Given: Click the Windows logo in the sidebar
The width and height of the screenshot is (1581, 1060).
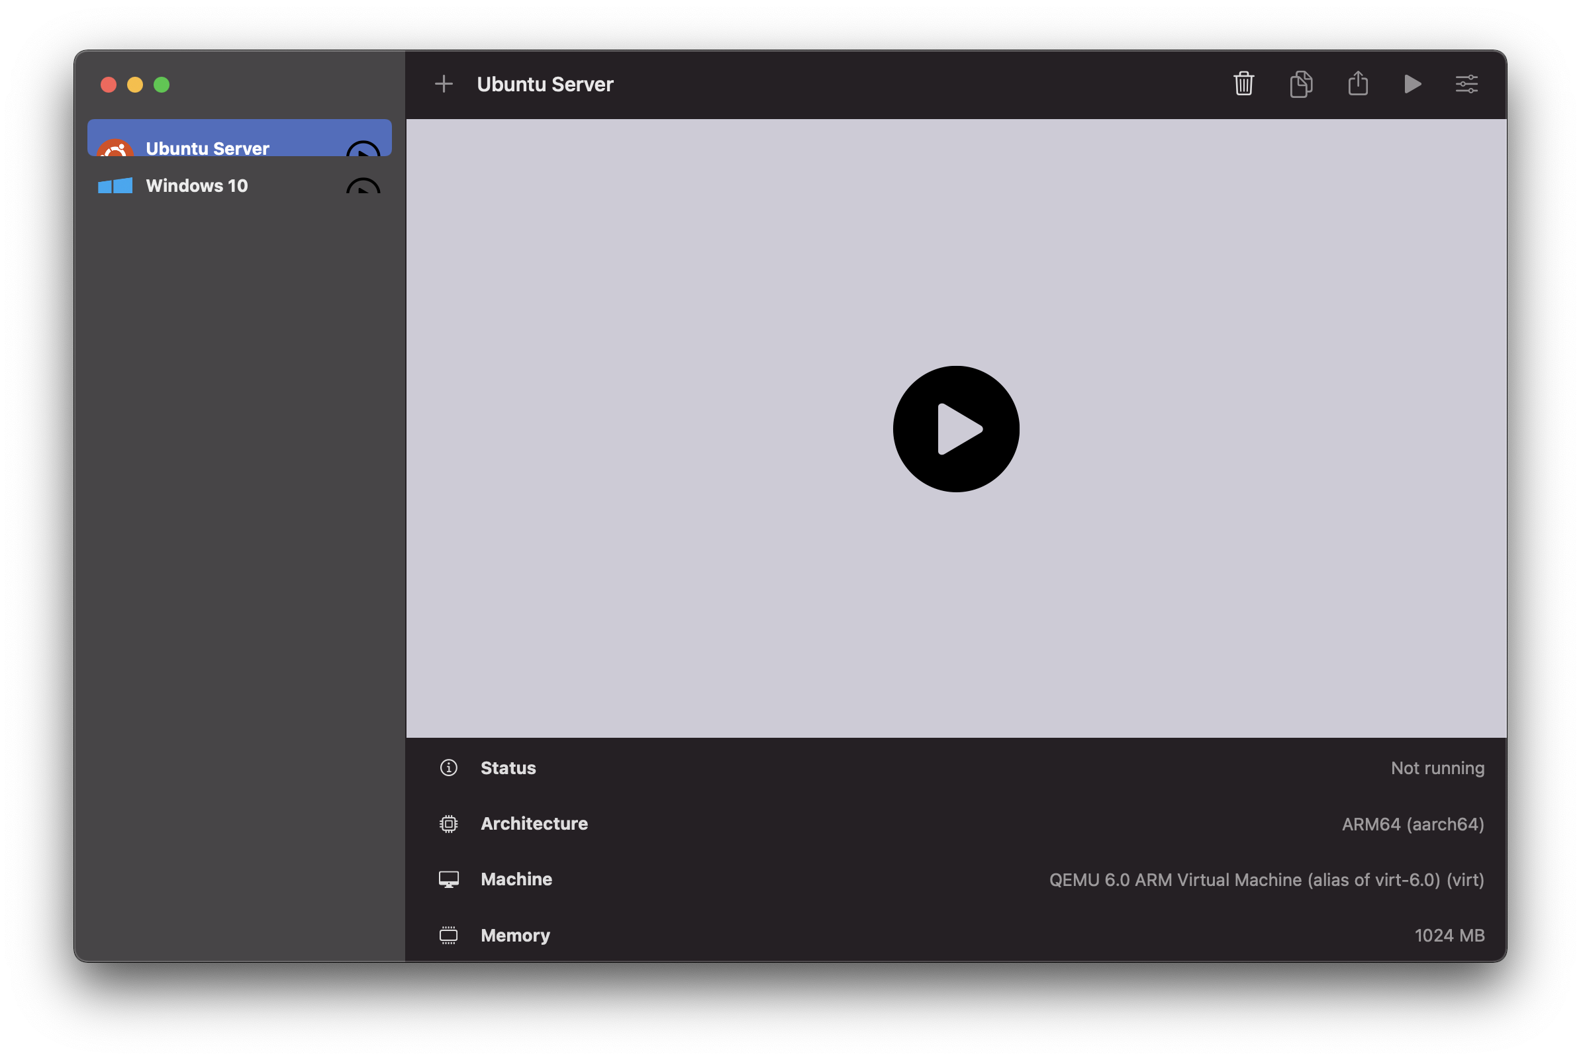Looking at the screenshot, I should (x=115, y=185).
